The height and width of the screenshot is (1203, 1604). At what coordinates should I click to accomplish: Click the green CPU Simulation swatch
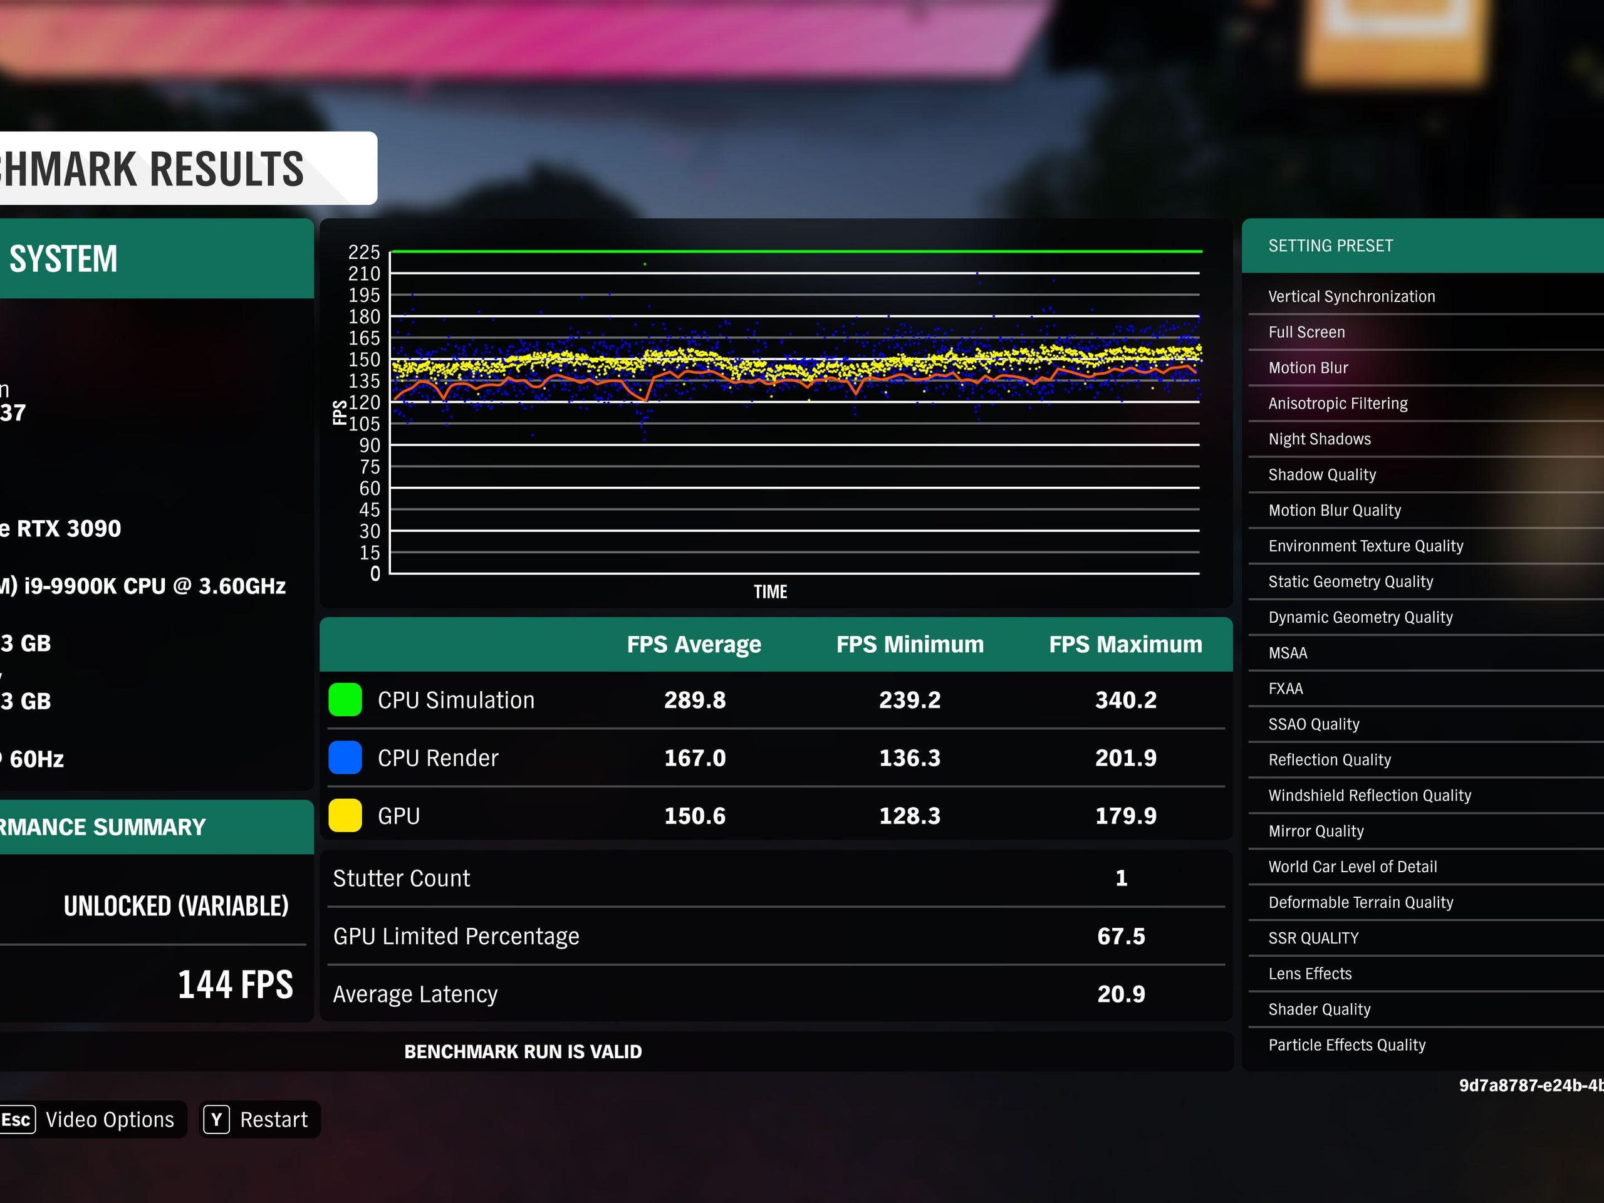pyautogui.click(x=345, y=700)
